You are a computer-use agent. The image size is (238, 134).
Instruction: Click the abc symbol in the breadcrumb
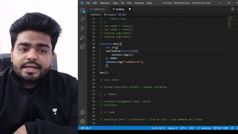[124, 15]
